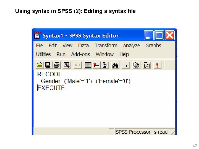Viewport: 199px width, 149px height.
Task: Open the Use Sets checklist icon
Action: [x=147, y=65]
